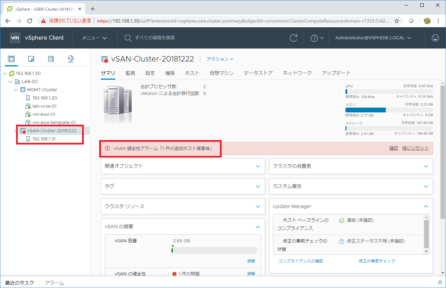Collapse the LAB-DC datacenter node
Image resolution: width=446 pixels, height=288 pixels.
coord(10,82)
